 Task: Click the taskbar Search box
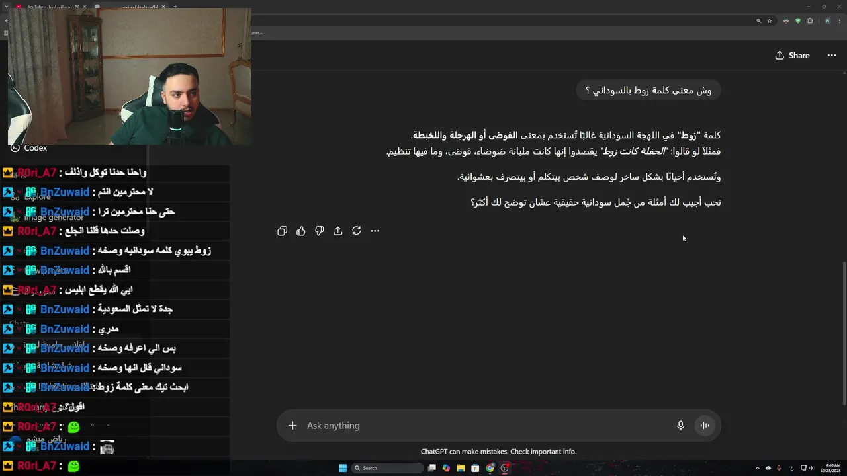click(x=387, y=468)
